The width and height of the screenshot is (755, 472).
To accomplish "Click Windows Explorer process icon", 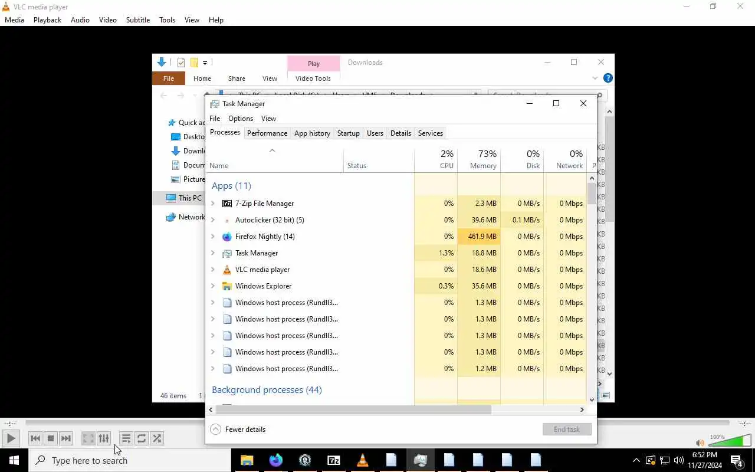I will (x=227, y=286).
